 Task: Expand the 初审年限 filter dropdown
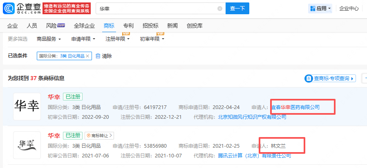[152, 39]
